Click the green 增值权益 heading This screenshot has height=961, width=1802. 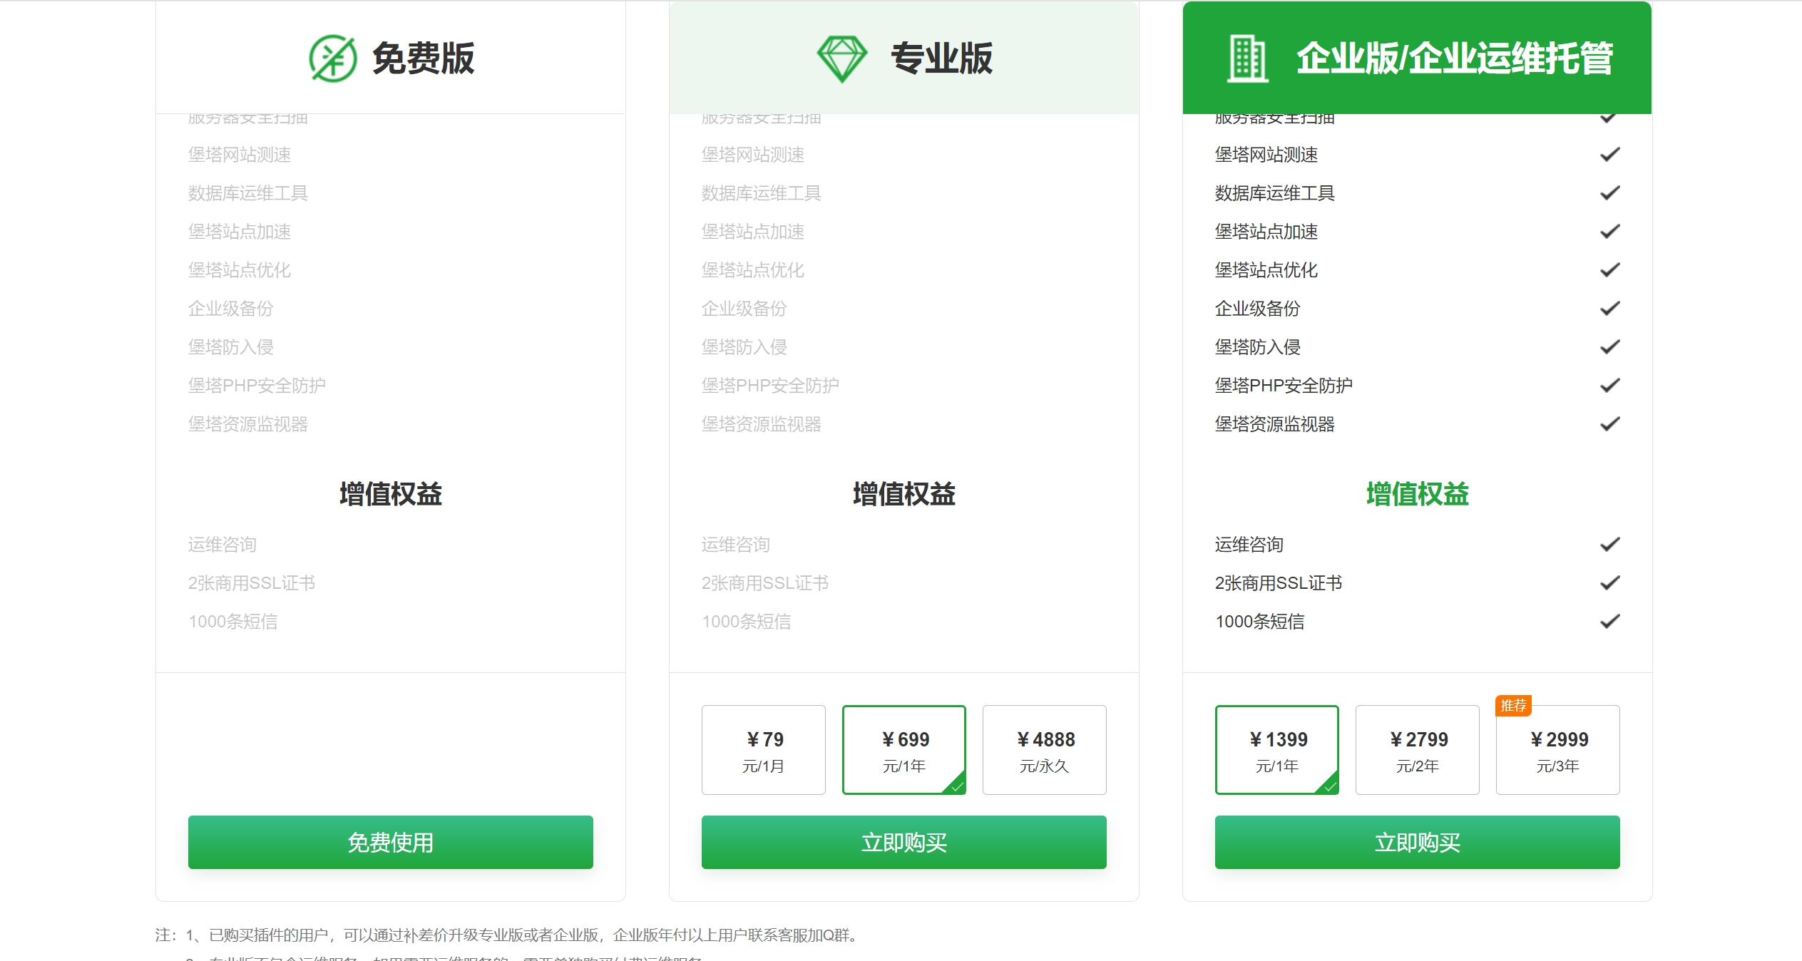pos(1417,494)
